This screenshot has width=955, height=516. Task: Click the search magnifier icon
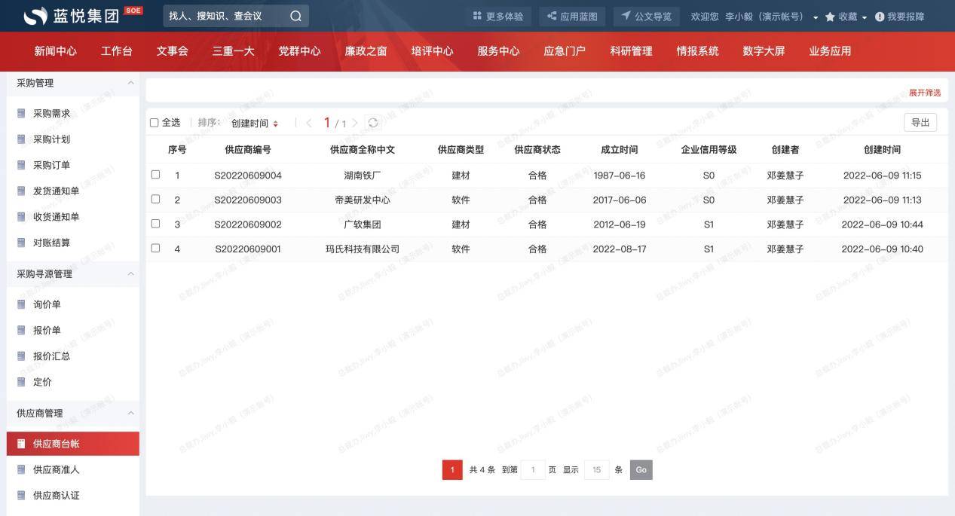(x=295, y=16)
